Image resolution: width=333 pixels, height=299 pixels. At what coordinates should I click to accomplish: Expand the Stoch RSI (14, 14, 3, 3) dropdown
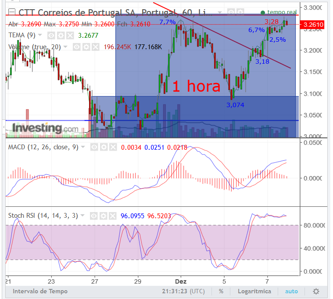[82, 216]
